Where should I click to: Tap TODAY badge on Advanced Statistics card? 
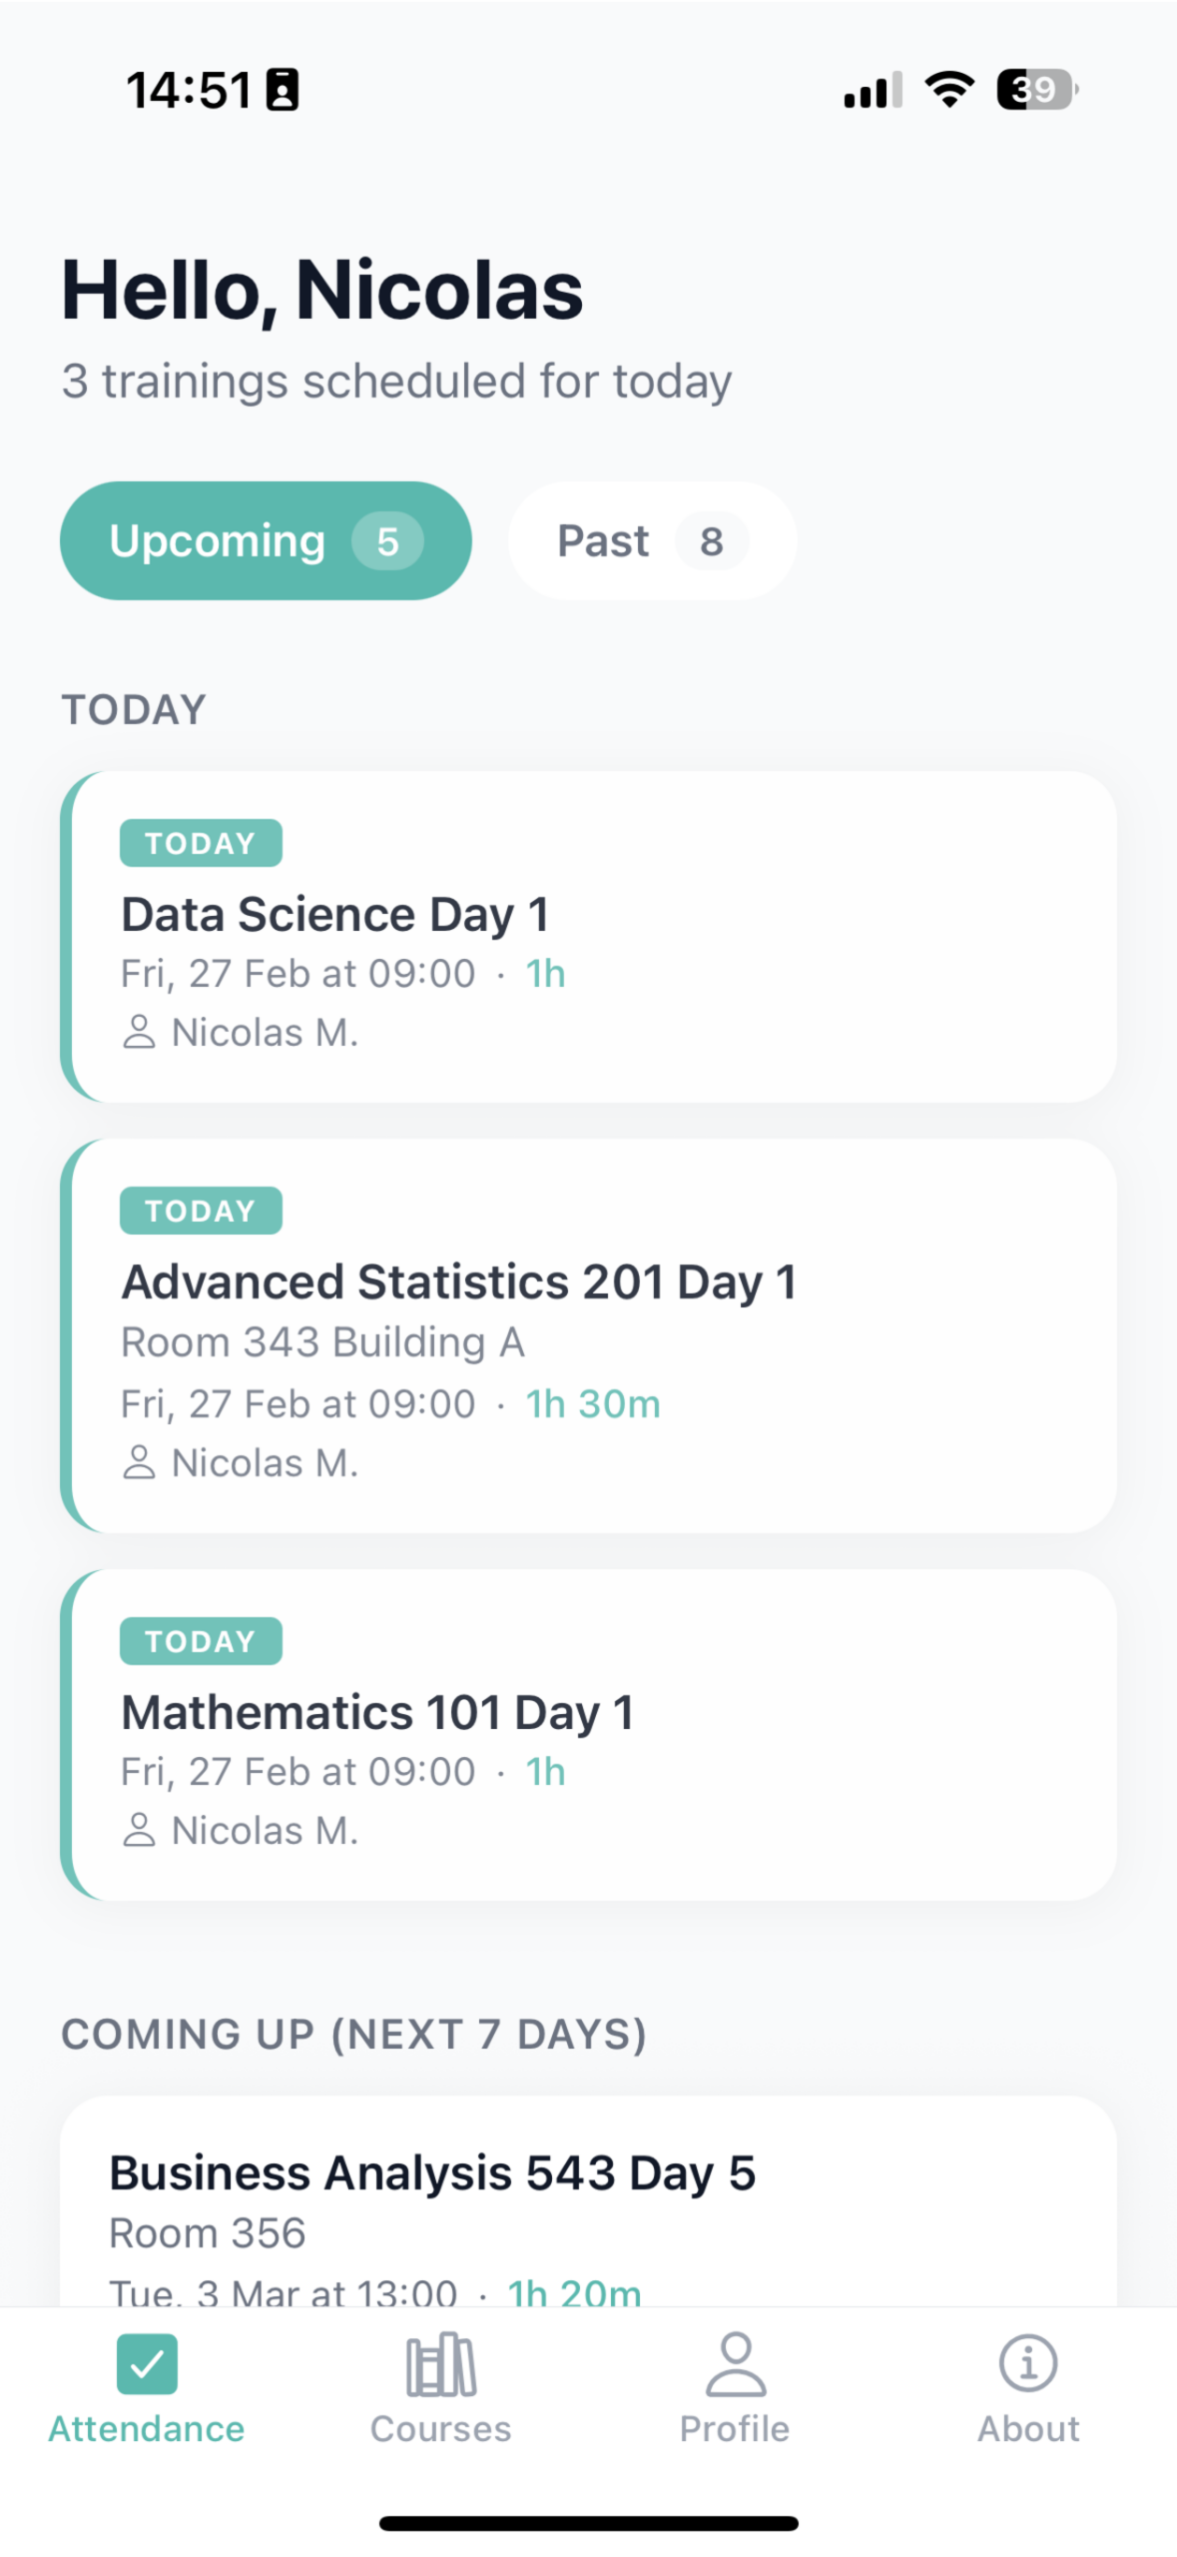click(x=201, y=1211)
